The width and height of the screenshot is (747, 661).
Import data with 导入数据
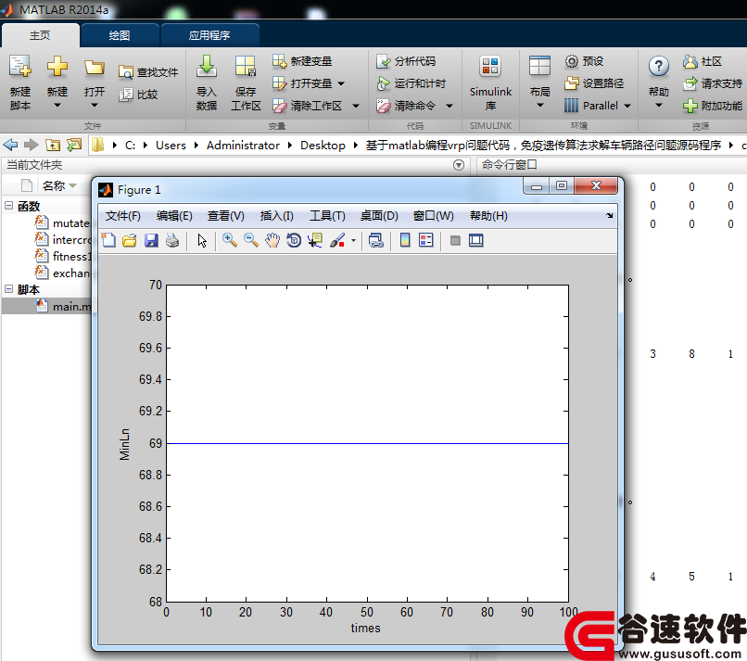(x=207, y=82)
